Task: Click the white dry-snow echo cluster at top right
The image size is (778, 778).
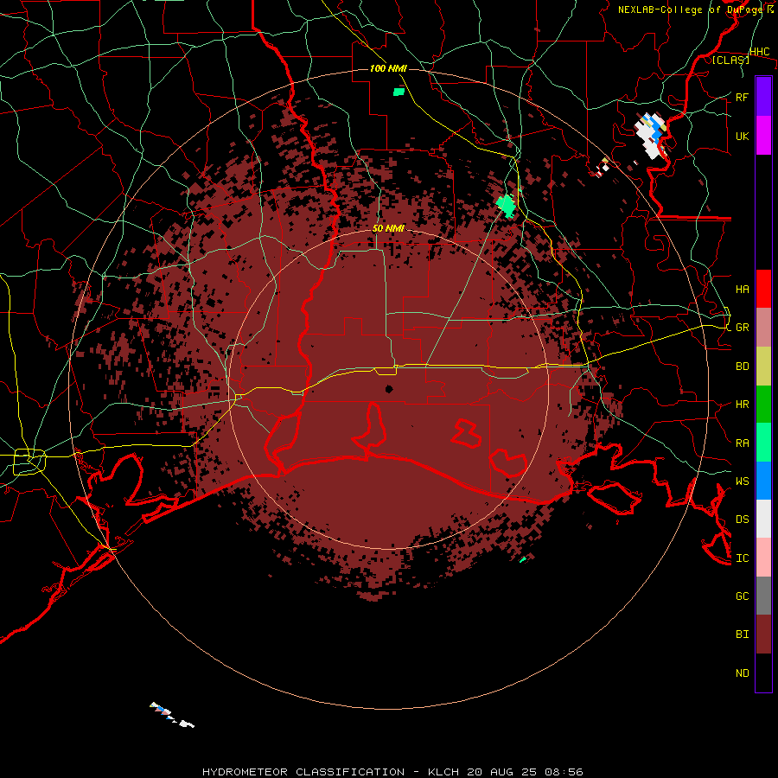Action: [652, 135]
